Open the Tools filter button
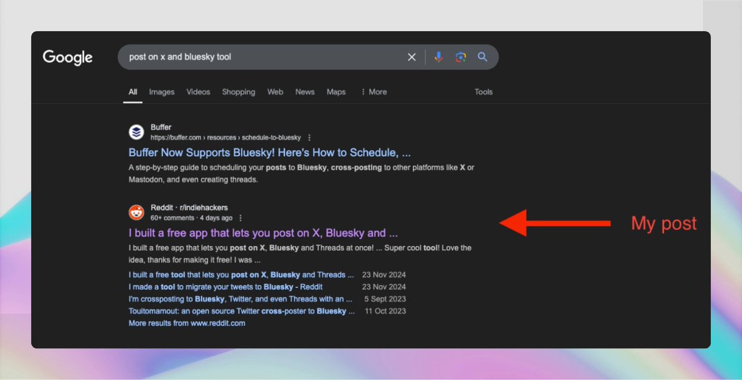 click(x=484, y=92)
